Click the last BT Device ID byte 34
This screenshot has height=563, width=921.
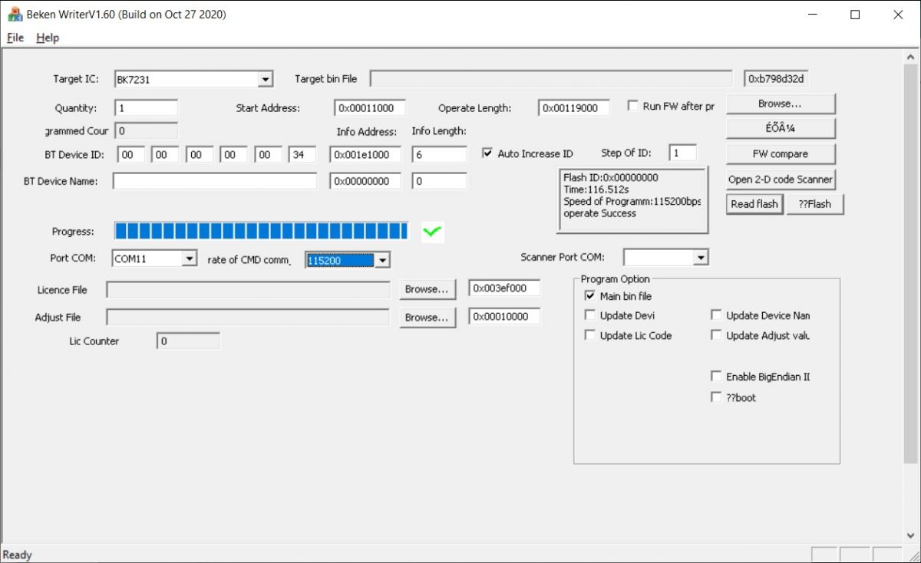302,155
